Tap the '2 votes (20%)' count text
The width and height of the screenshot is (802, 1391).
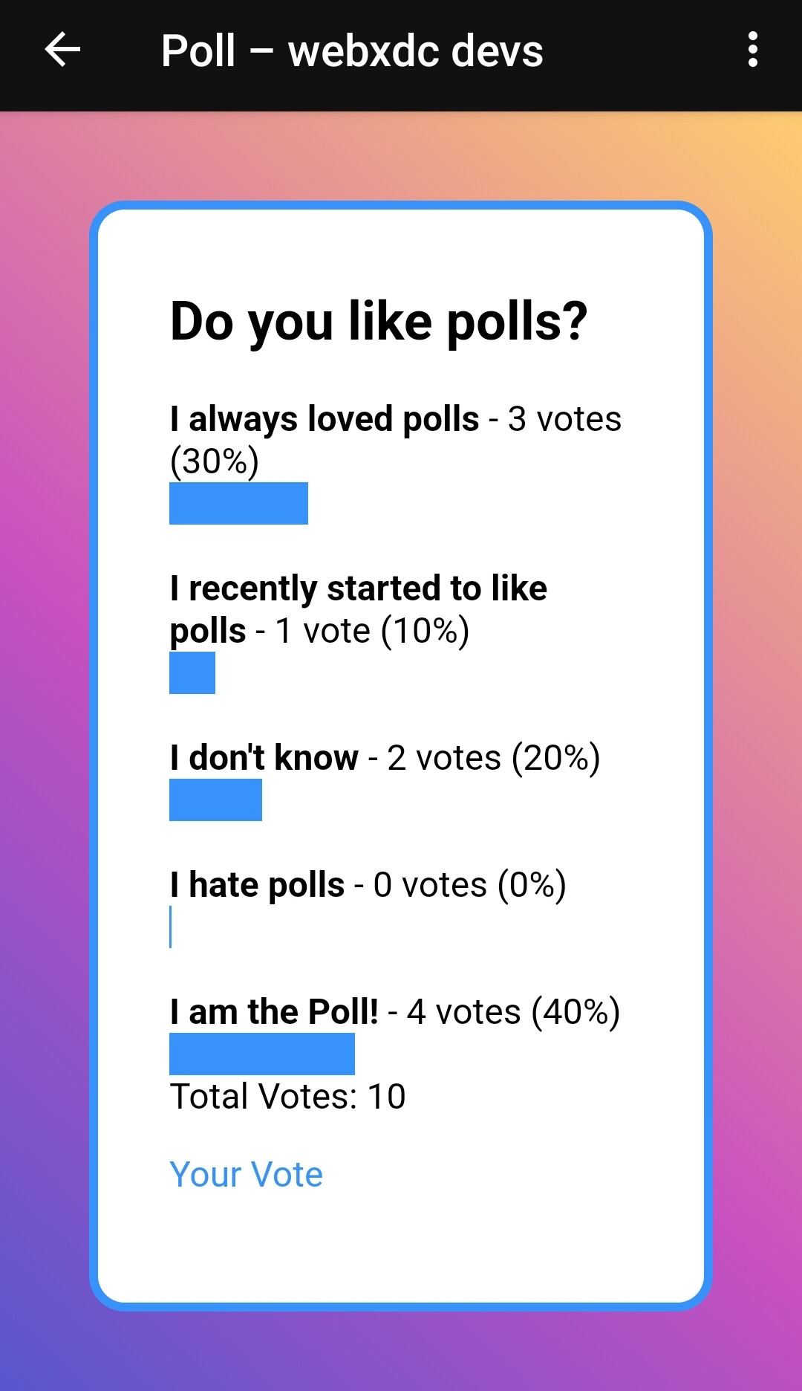coord(493,758)
